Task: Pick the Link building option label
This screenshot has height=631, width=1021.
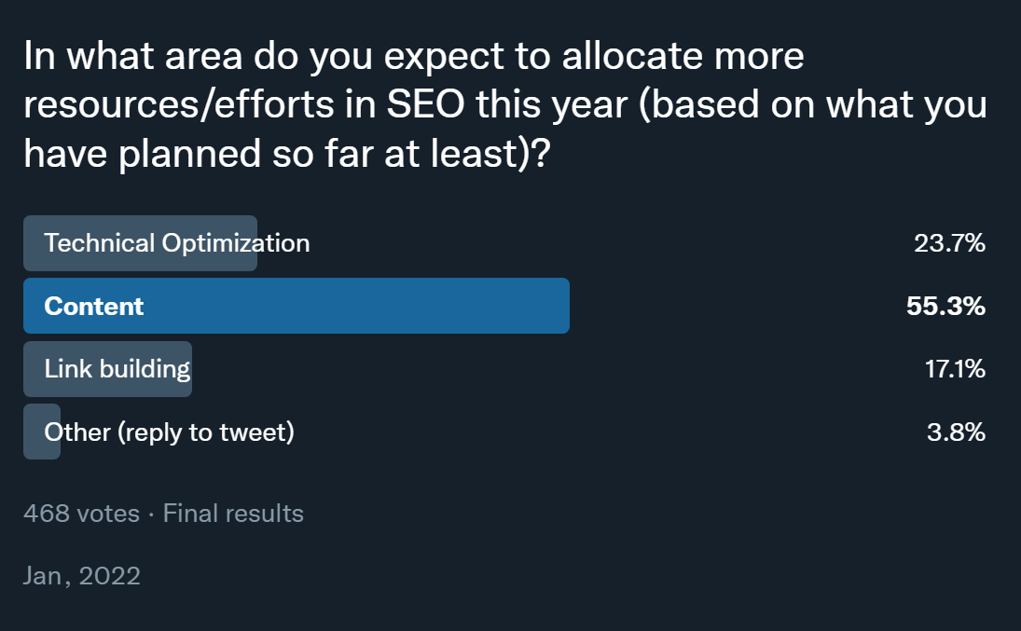Action: point(117,369)
